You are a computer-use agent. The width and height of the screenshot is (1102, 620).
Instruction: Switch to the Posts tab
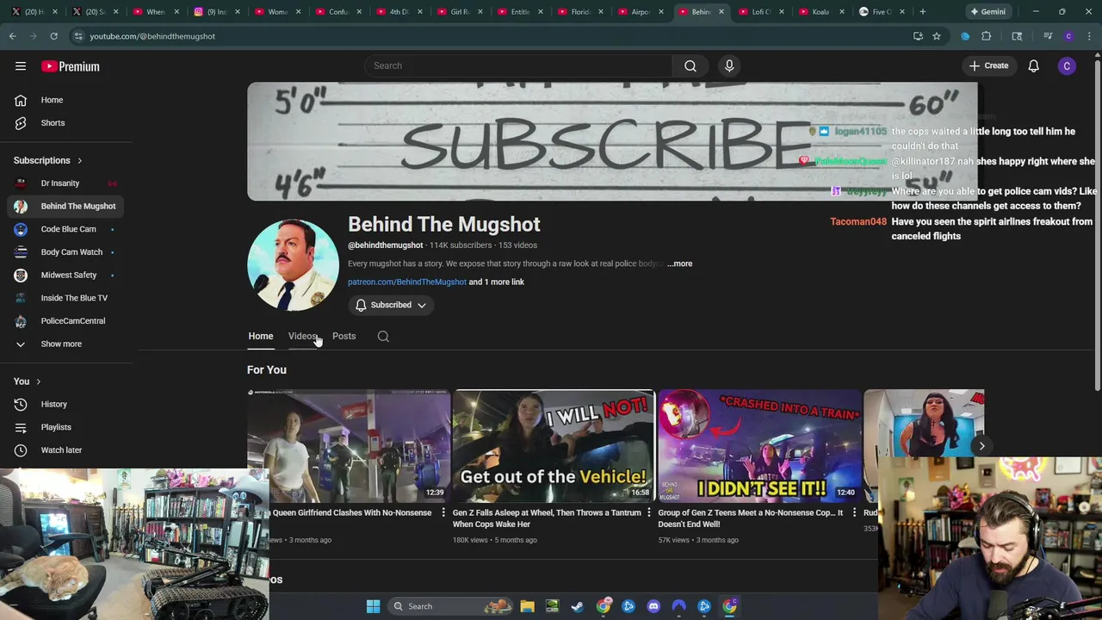tap(344, 336)
